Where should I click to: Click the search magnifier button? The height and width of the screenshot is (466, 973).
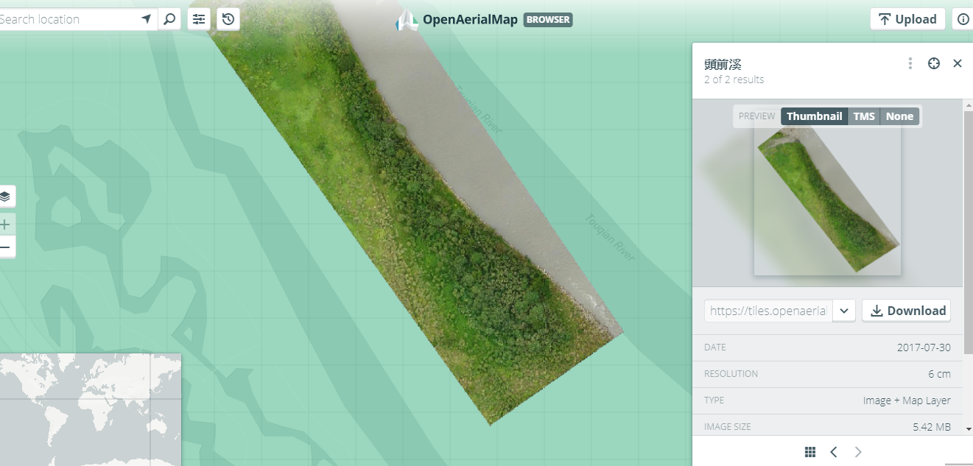[169, 19]
